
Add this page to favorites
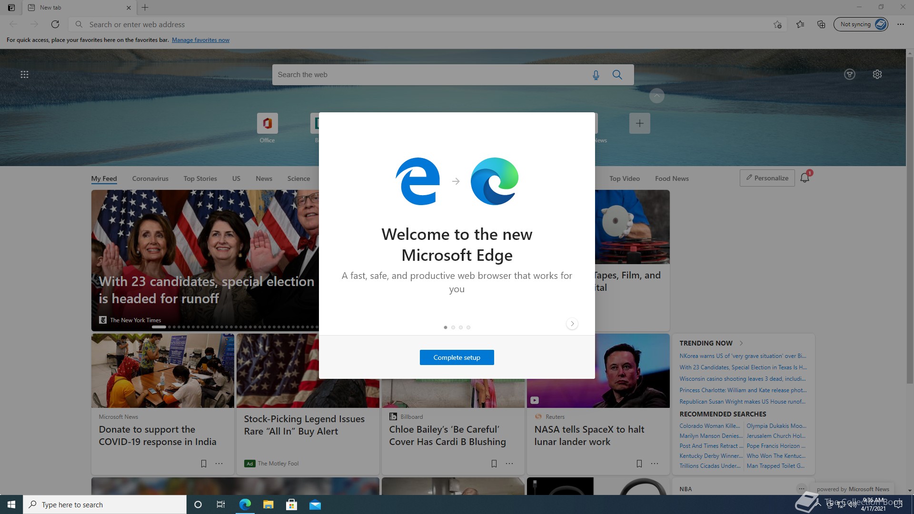[777, 24]
